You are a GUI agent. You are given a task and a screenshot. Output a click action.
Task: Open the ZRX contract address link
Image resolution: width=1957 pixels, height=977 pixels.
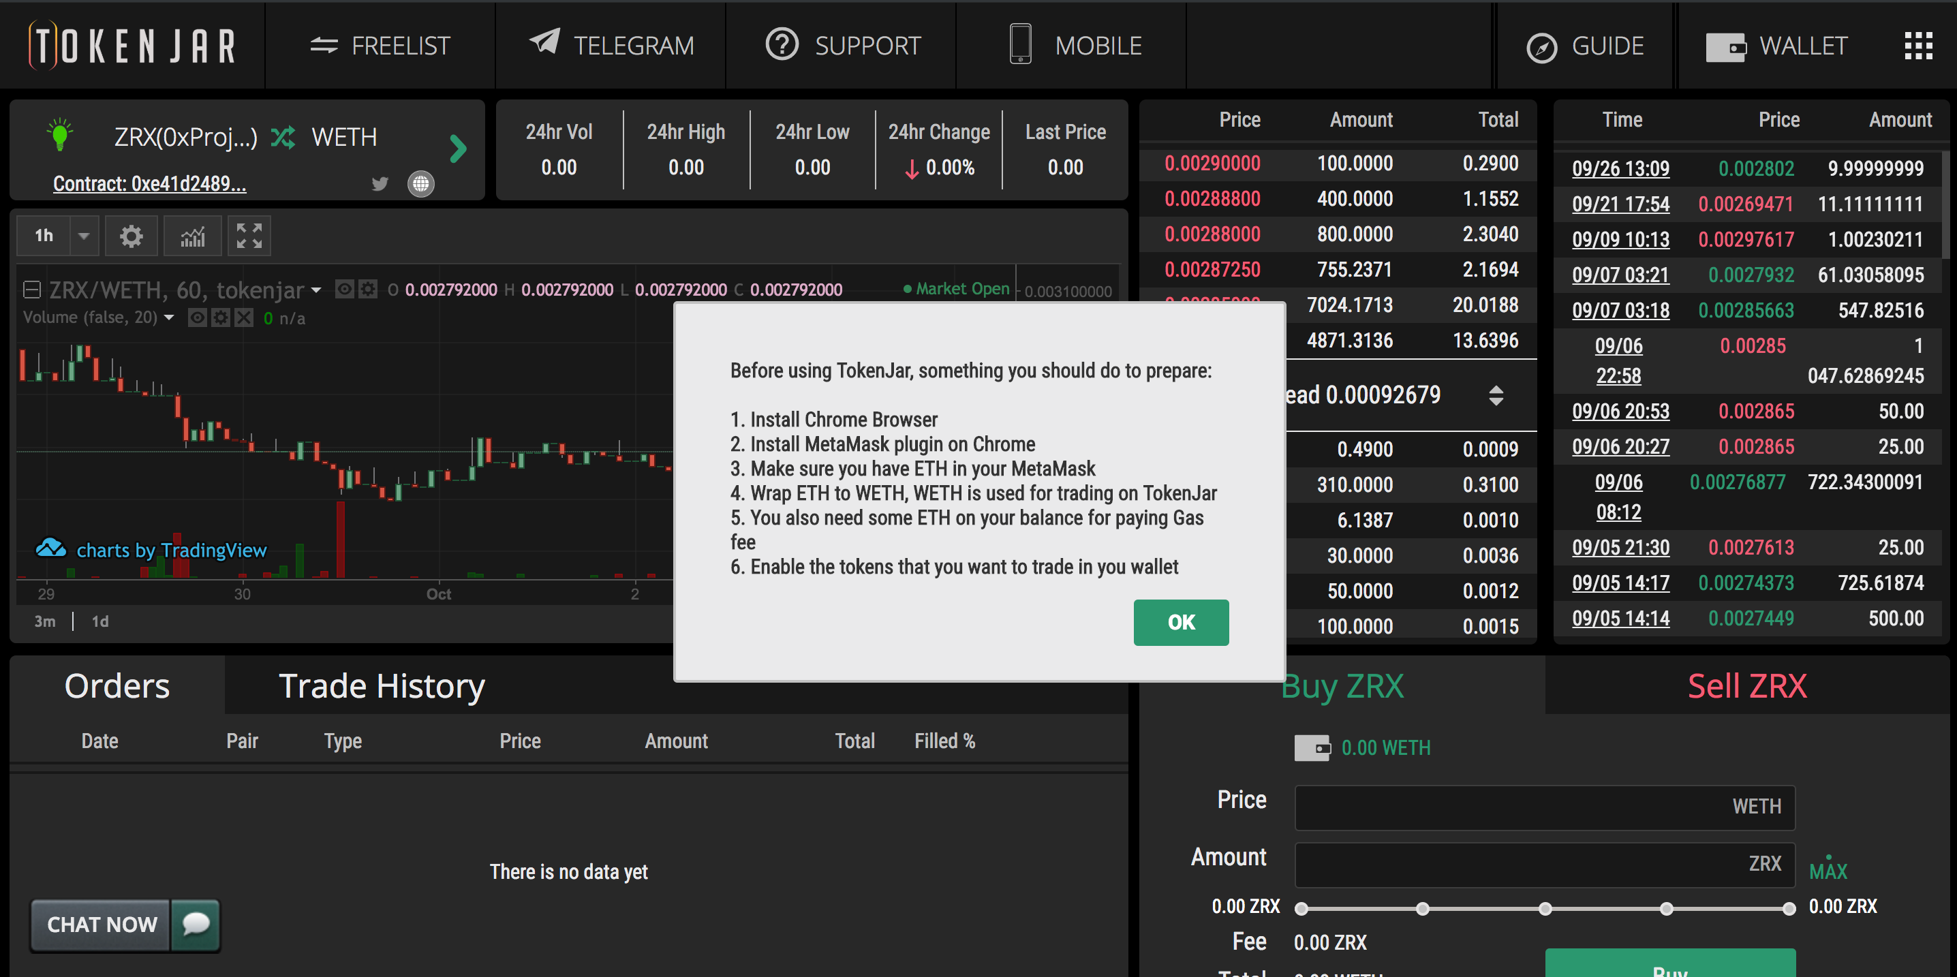[150, 184]
